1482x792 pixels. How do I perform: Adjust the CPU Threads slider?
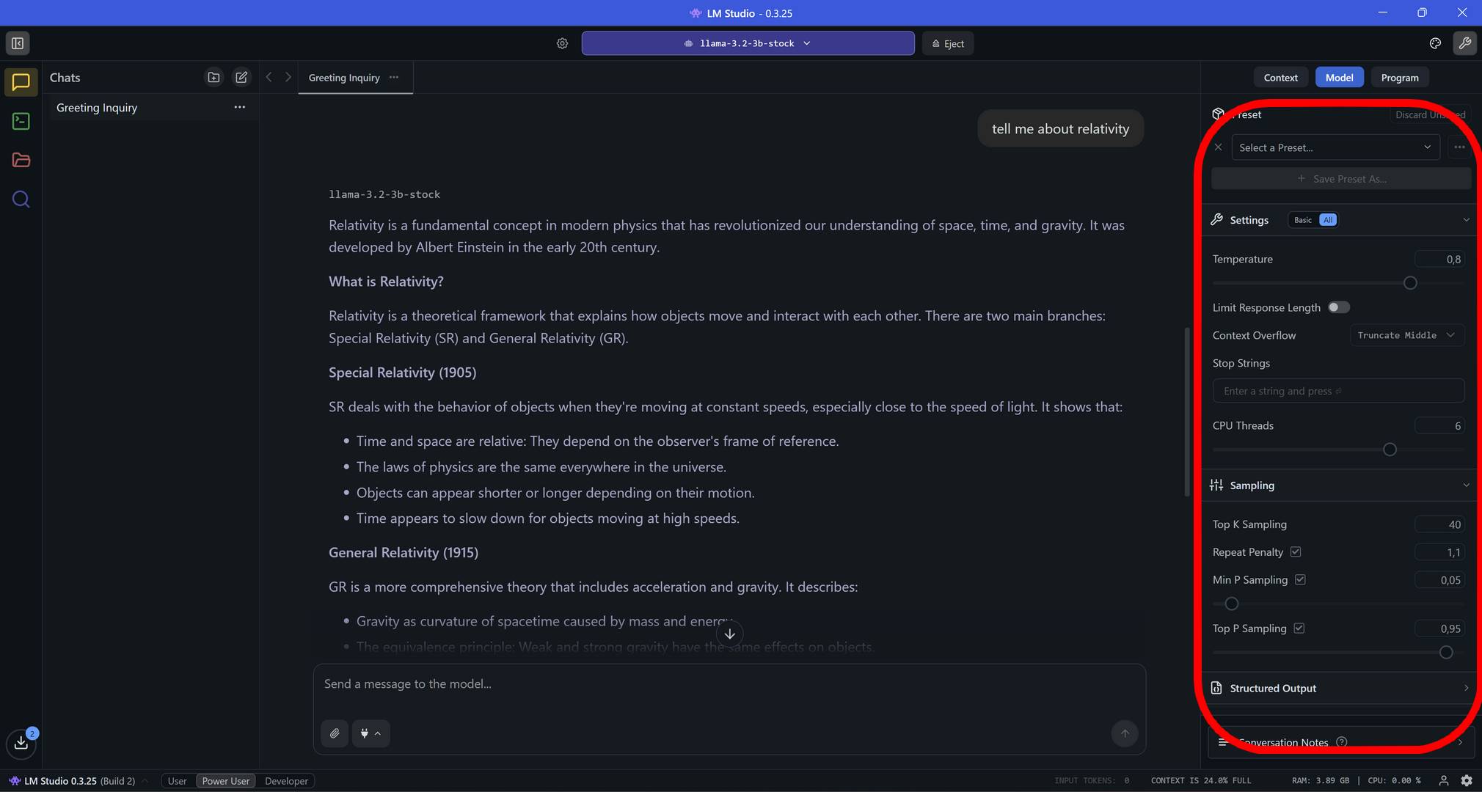(x=1389, y=450)
